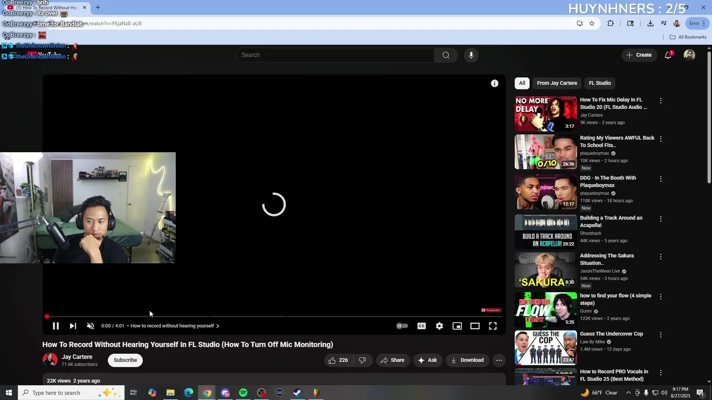712x400 pixels.
Task: Start voice search with the microphone
Action: (x=471, y=55)
